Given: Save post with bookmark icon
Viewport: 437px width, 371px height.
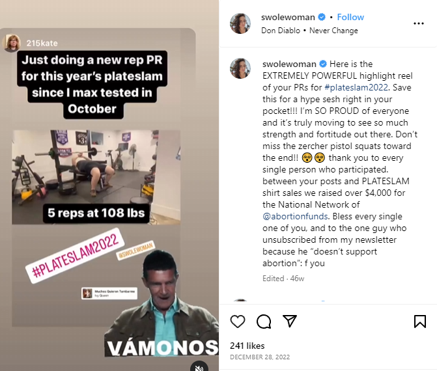Looking at the screenshot, I should tap(419, 322).
